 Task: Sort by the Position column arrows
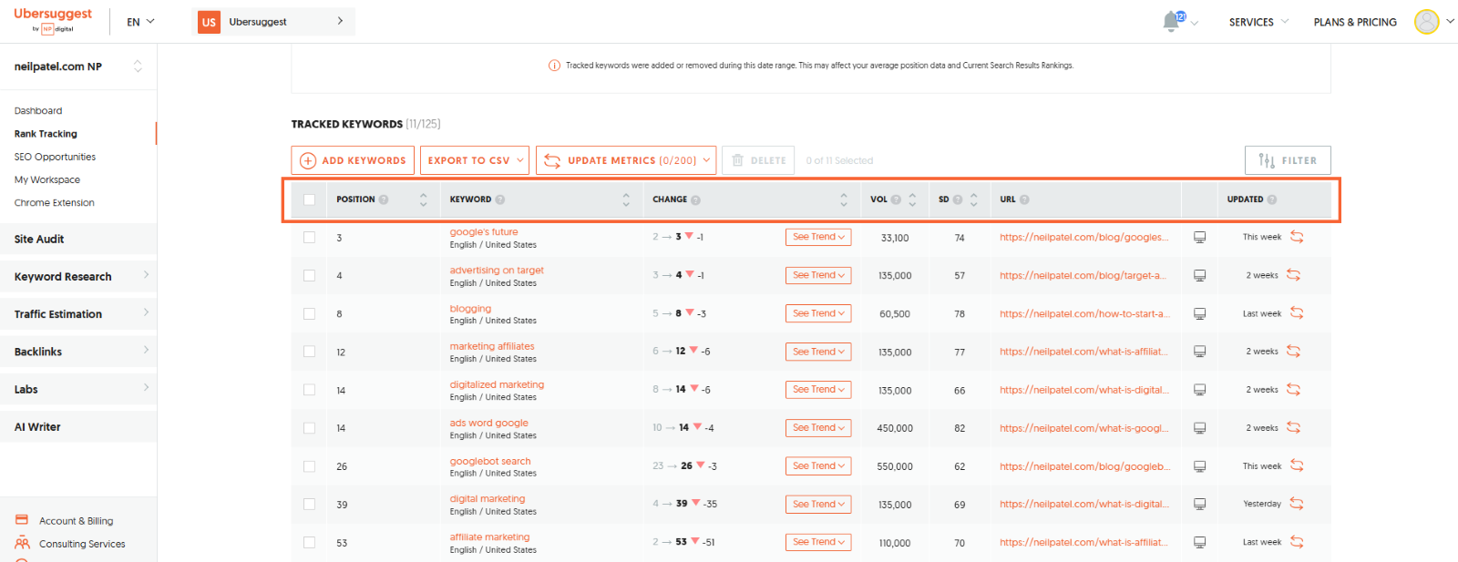pyautogui.click(x=423, y=199)
